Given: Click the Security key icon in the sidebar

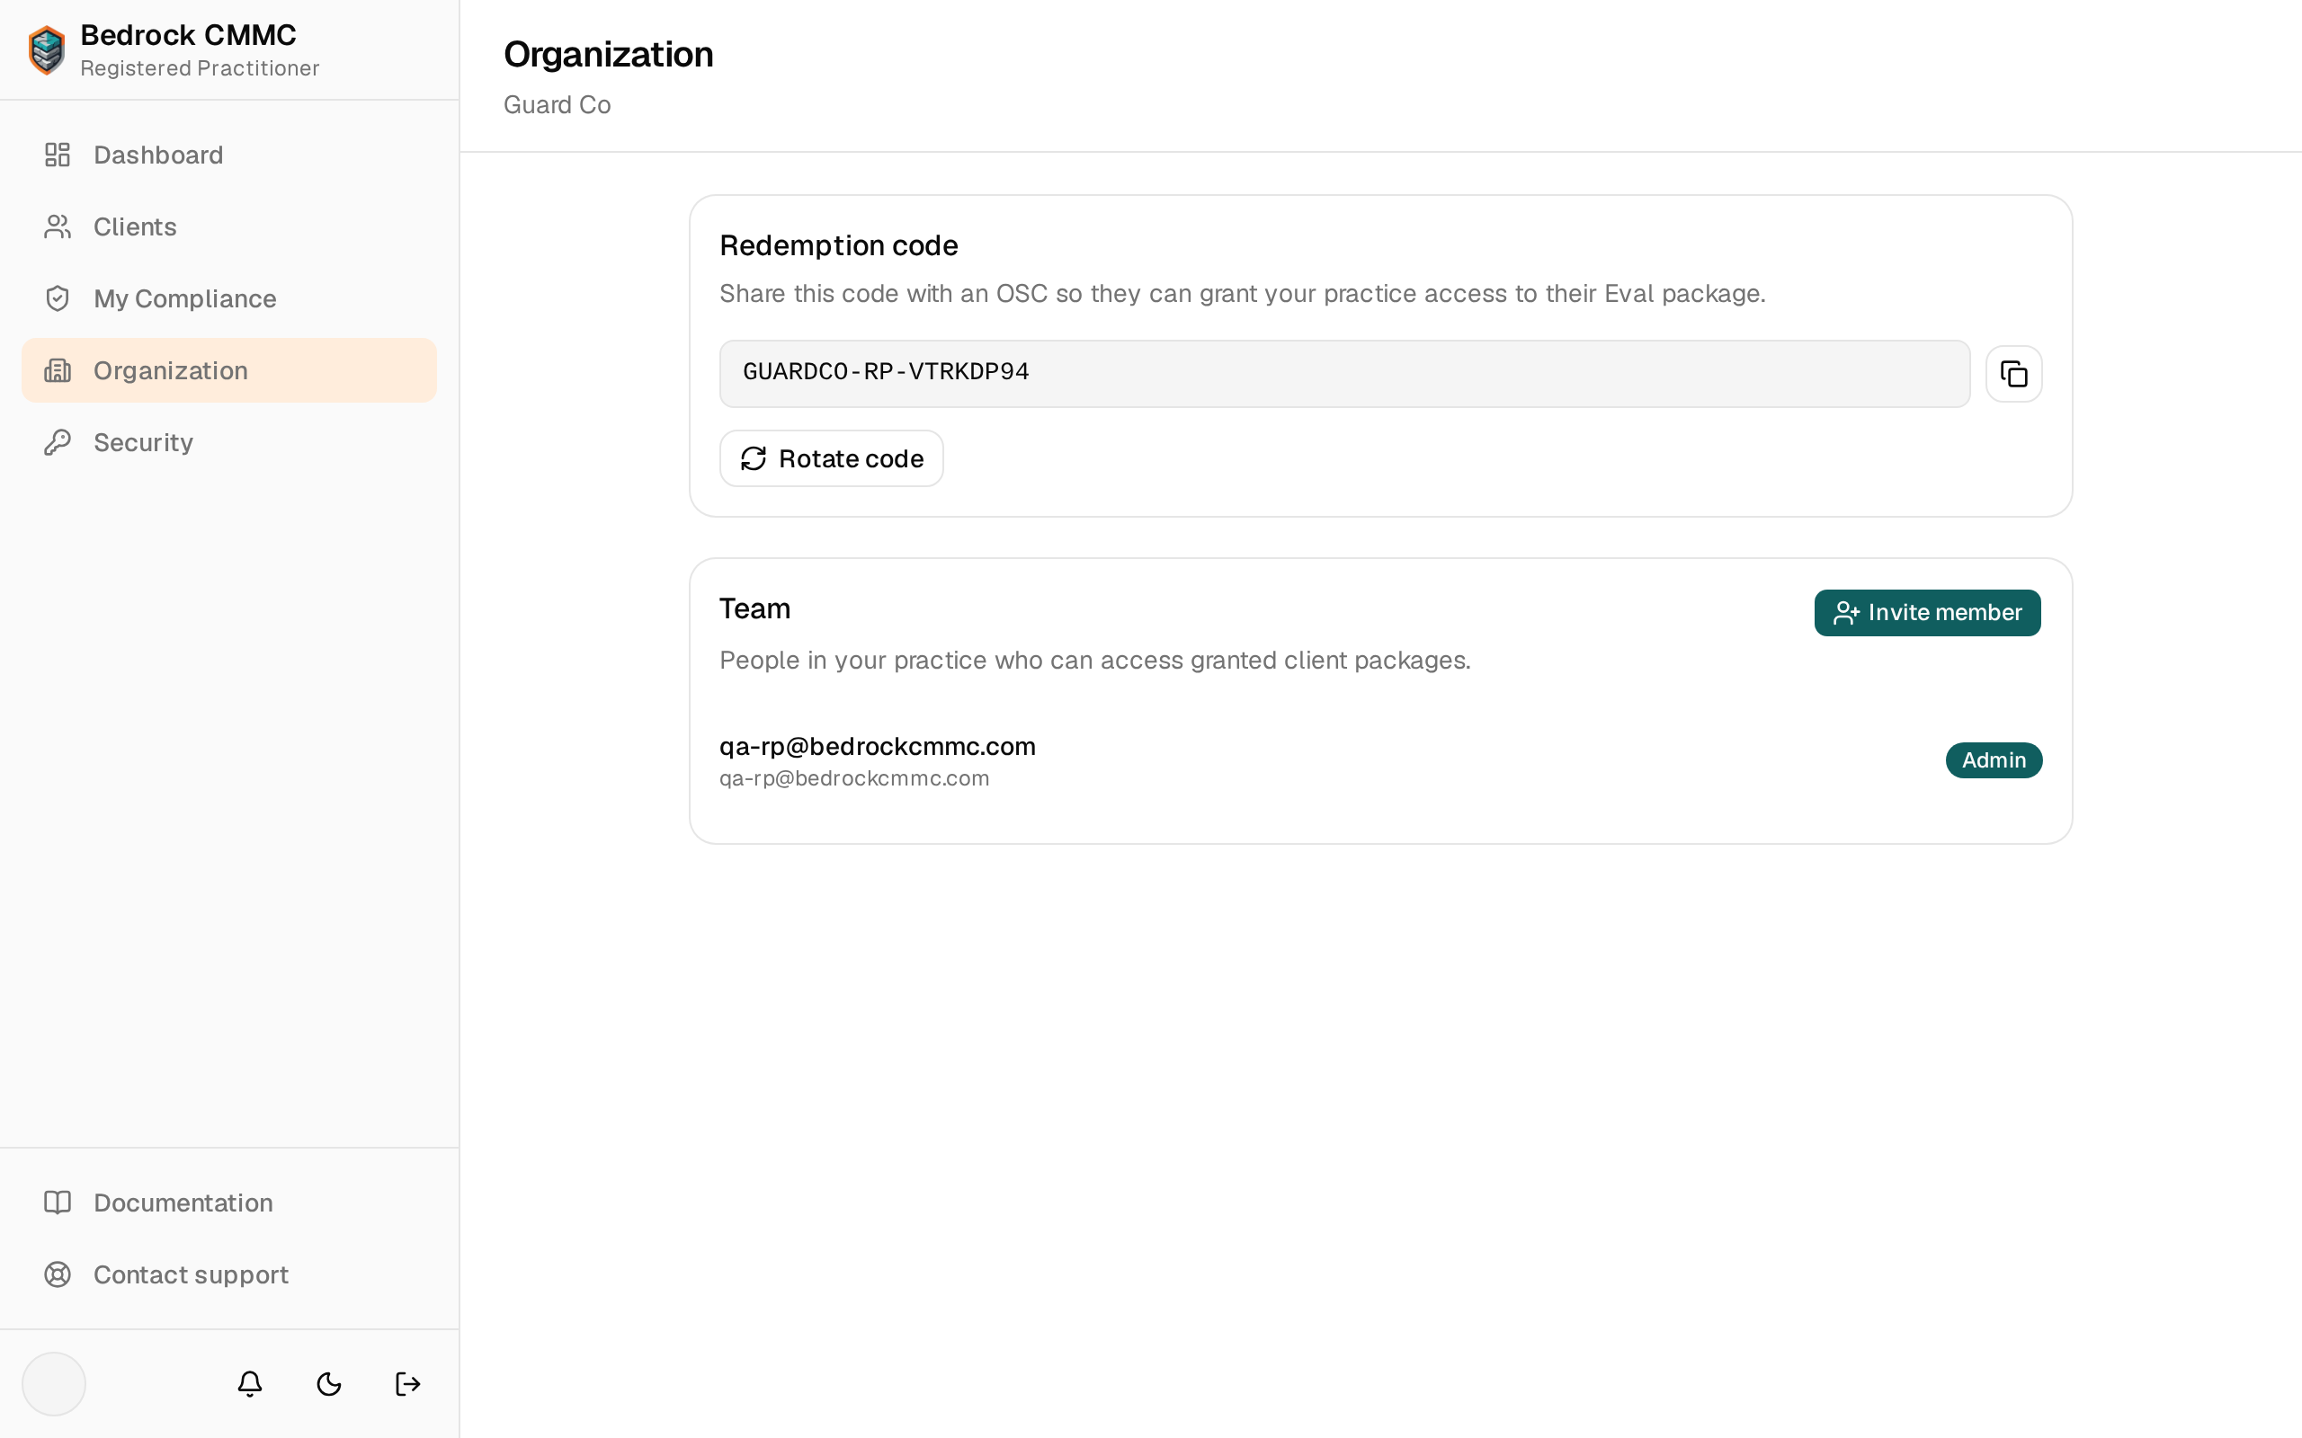Looking at the screenshot, I should (58, 442).
